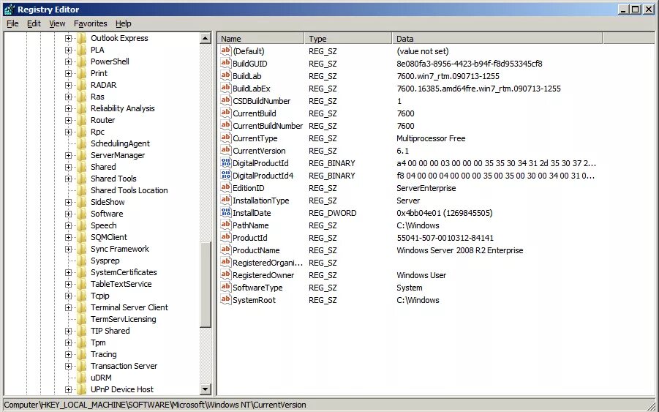Click the Registry Editor title bar icon
The height and width of the screenshot is (412, 659).
(9, 10)
